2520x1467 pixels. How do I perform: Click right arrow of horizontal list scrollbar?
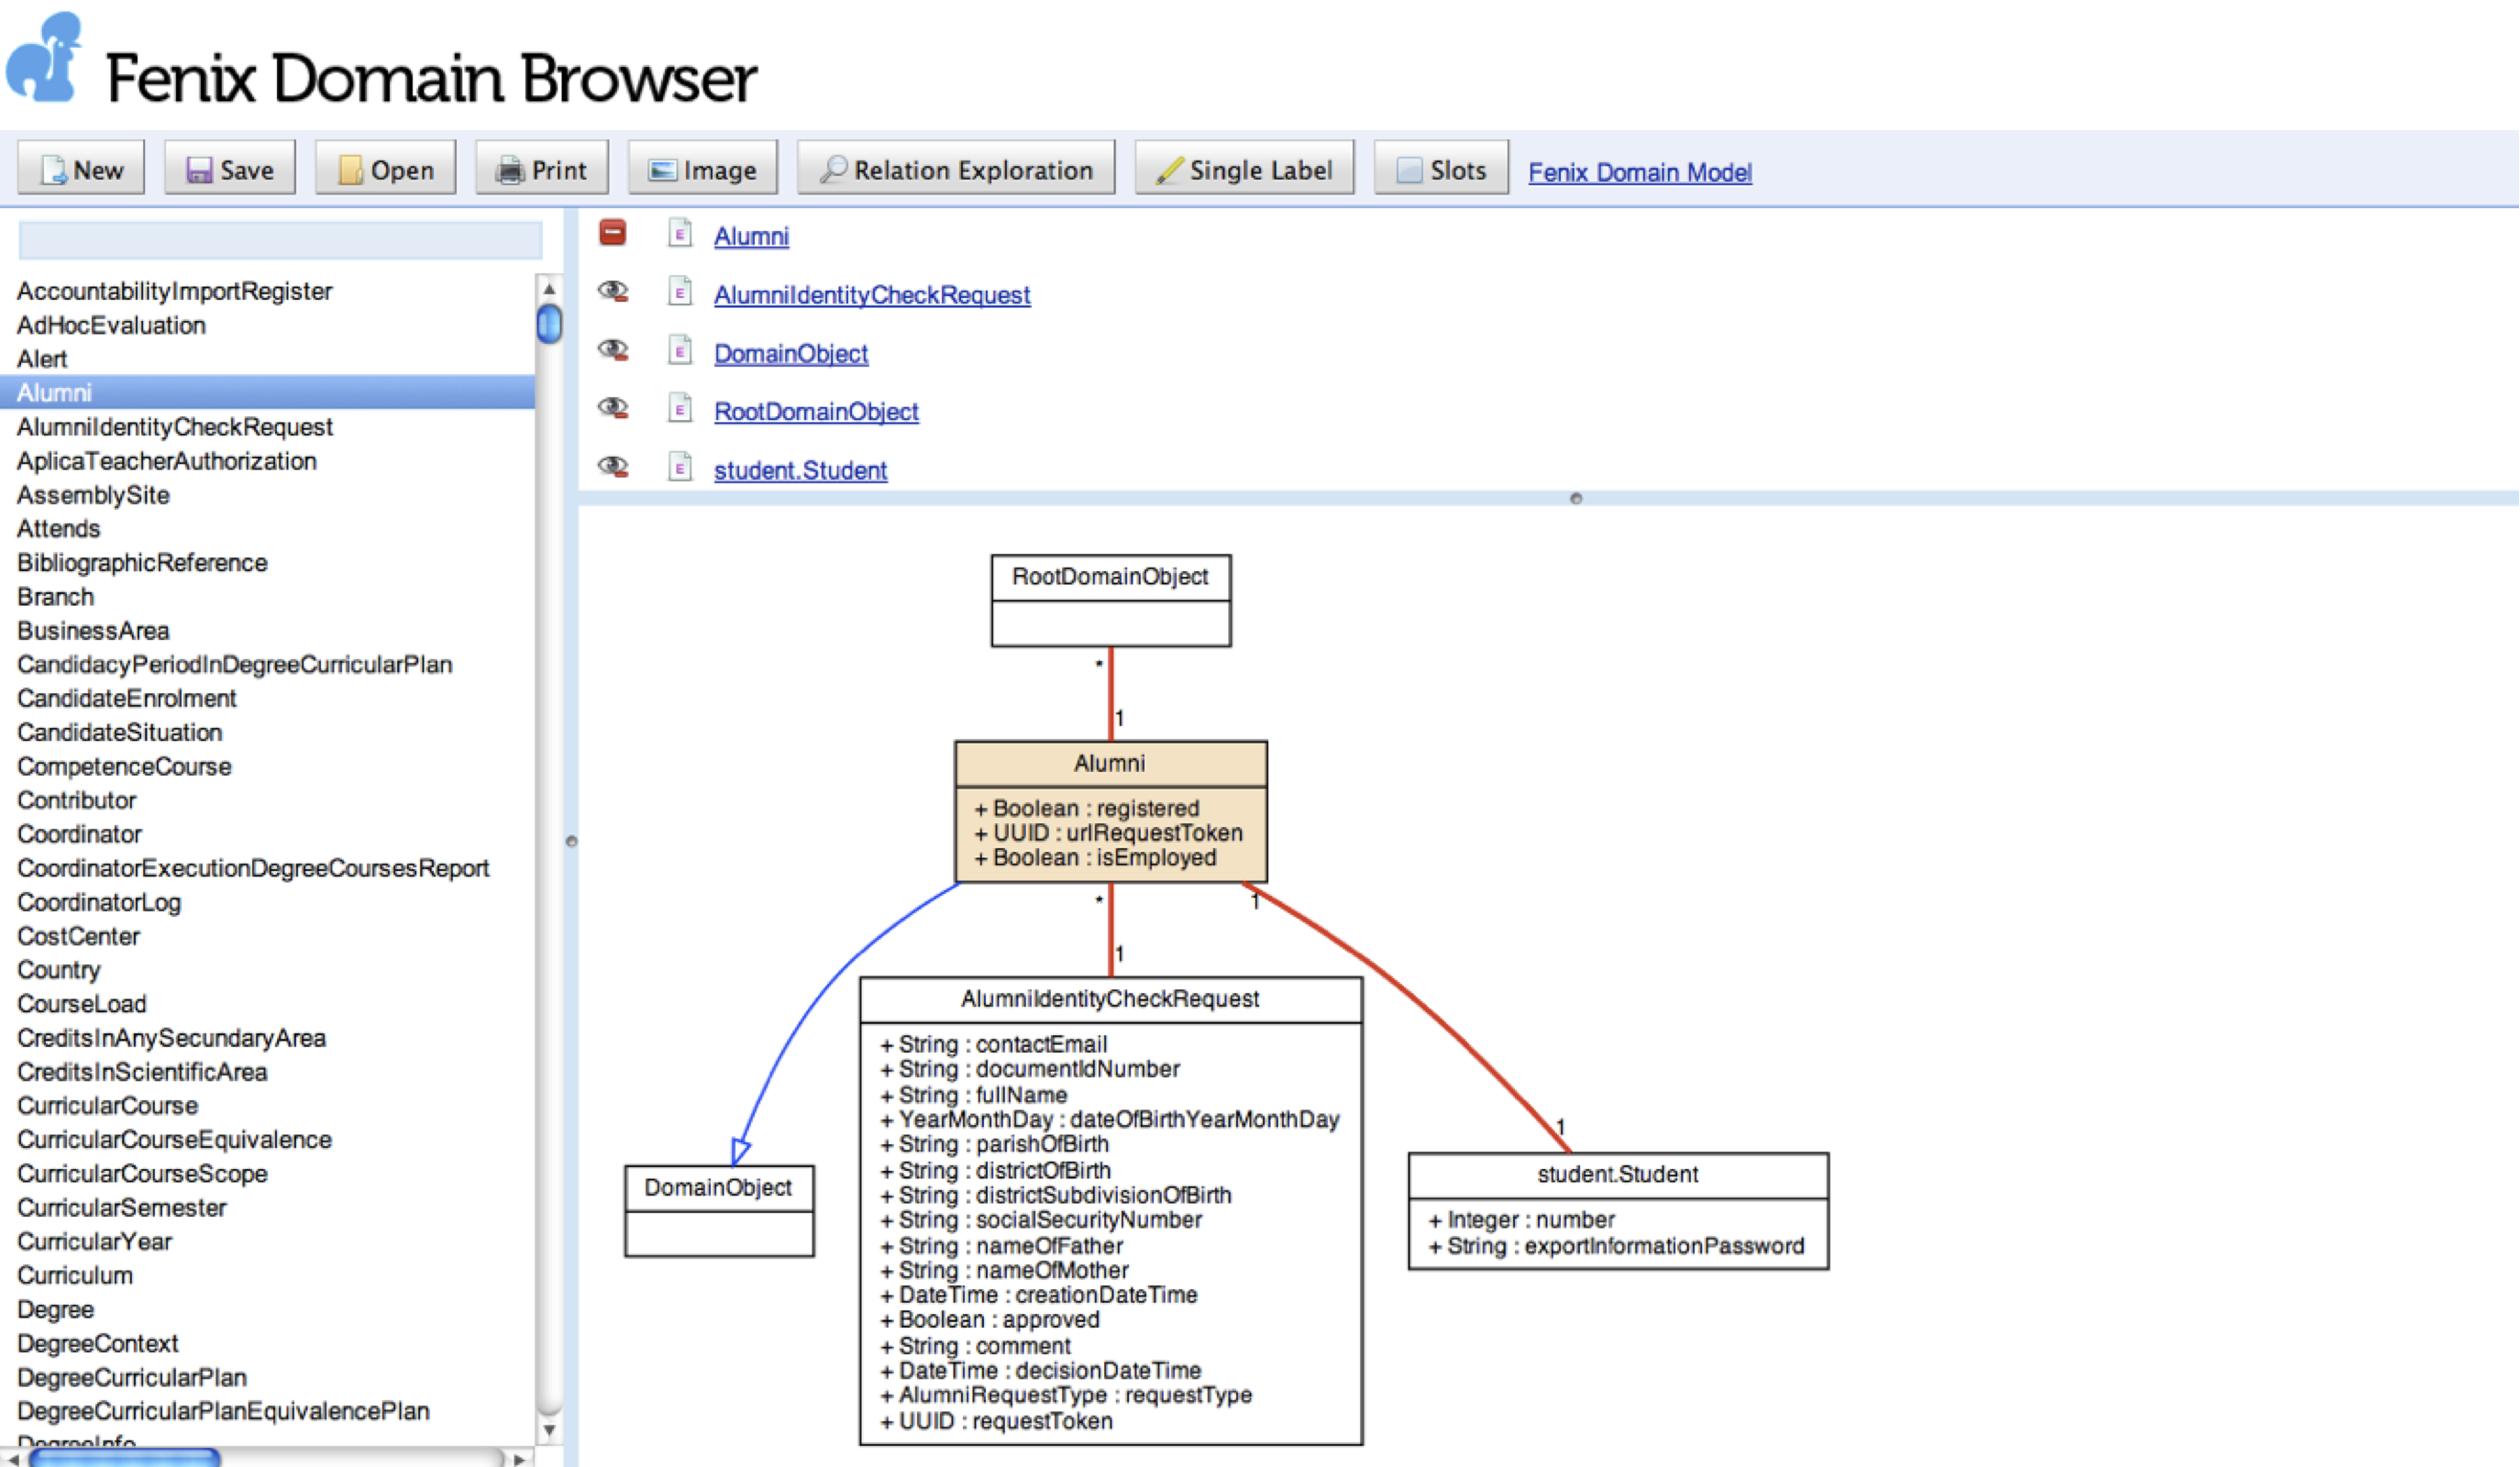tap(519, 1459)
